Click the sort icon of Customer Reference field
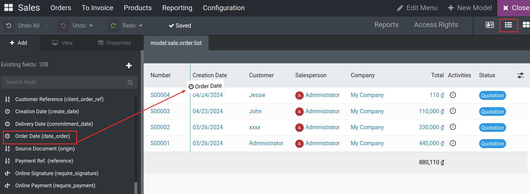Viewport: 530px width, 194px height. [8, 99]
